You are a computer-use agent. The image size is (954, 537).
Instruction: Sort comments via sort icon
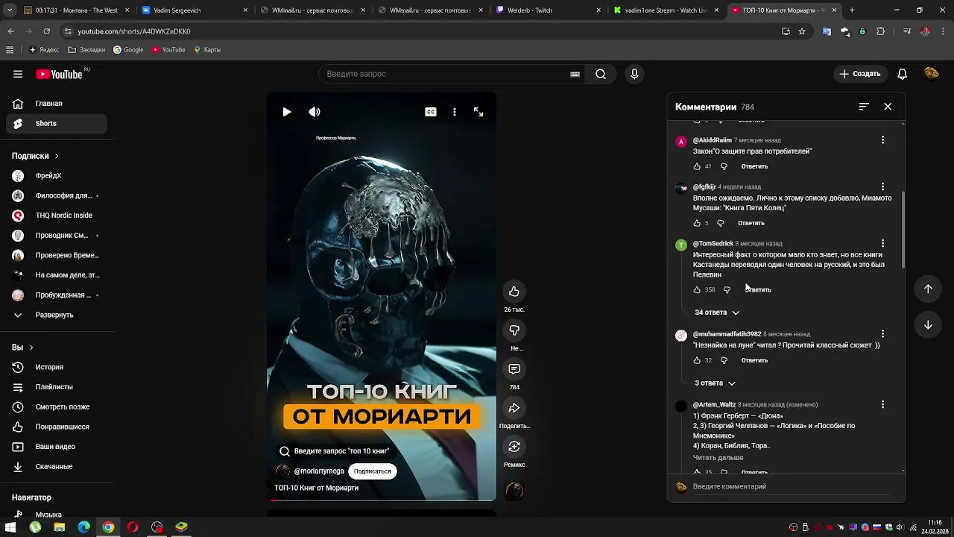coord(864,107)
